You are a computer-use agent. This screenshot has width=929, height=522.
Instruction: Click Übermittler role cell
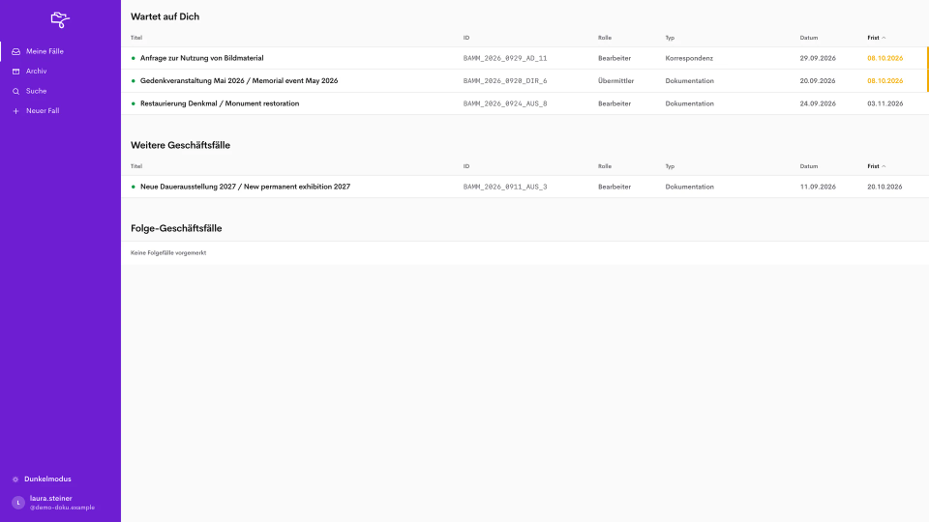615,80
